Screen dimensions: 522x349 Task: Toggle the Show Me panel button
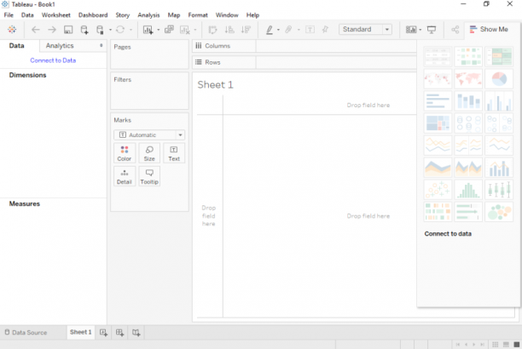(x=489, y=29)
